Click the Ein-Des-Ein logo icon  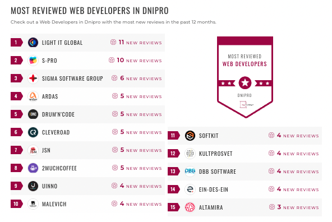pos(190,189)
